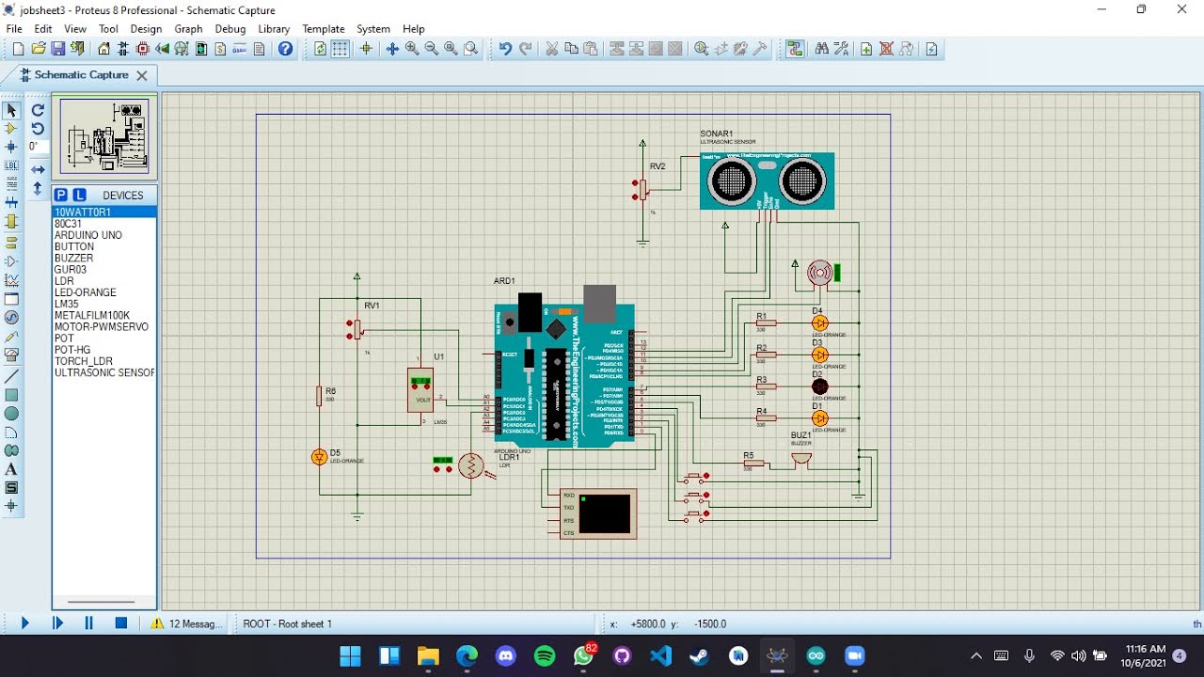
Task: Open the Debug menu
Action: tap(230, 29)
